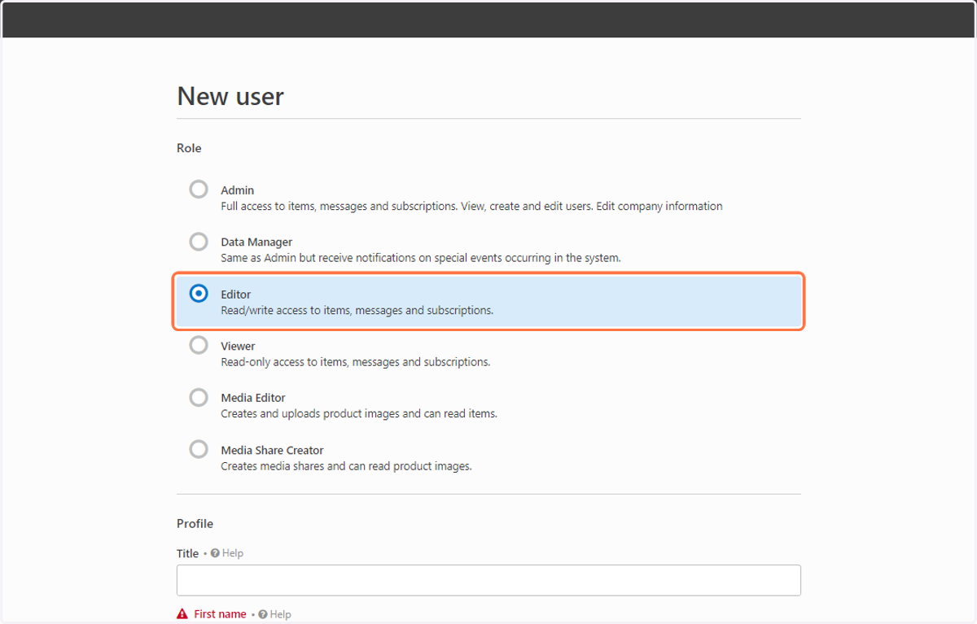
Task: Select the Admin role radio button
Action: pyautogui.click(x=199, y=190)
